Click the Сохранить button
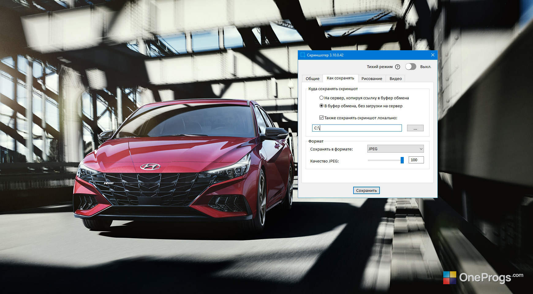Image resolution: width=533 pixels, height=294 pixels. point(366,190)
